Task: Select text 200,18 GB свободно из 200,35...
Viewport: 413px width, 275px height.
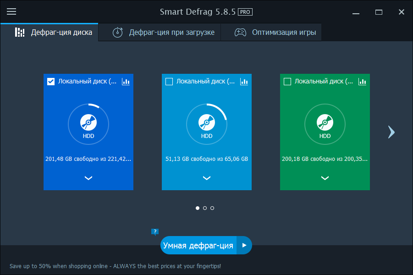Action: pyautogui.click(x=325, y=159)
